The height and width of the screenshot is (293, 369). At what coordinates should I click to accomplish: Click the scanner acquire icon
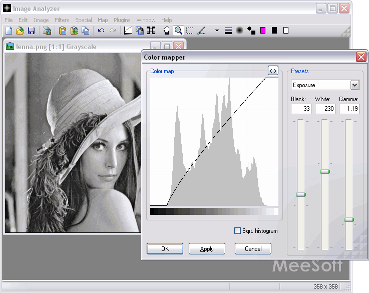pyautogui.click(x=47, y=31)
